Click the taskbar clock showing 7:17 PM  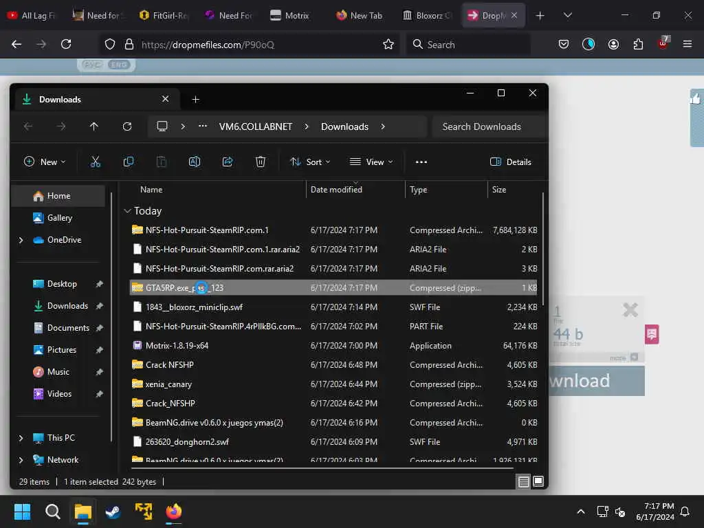point(655,511)
